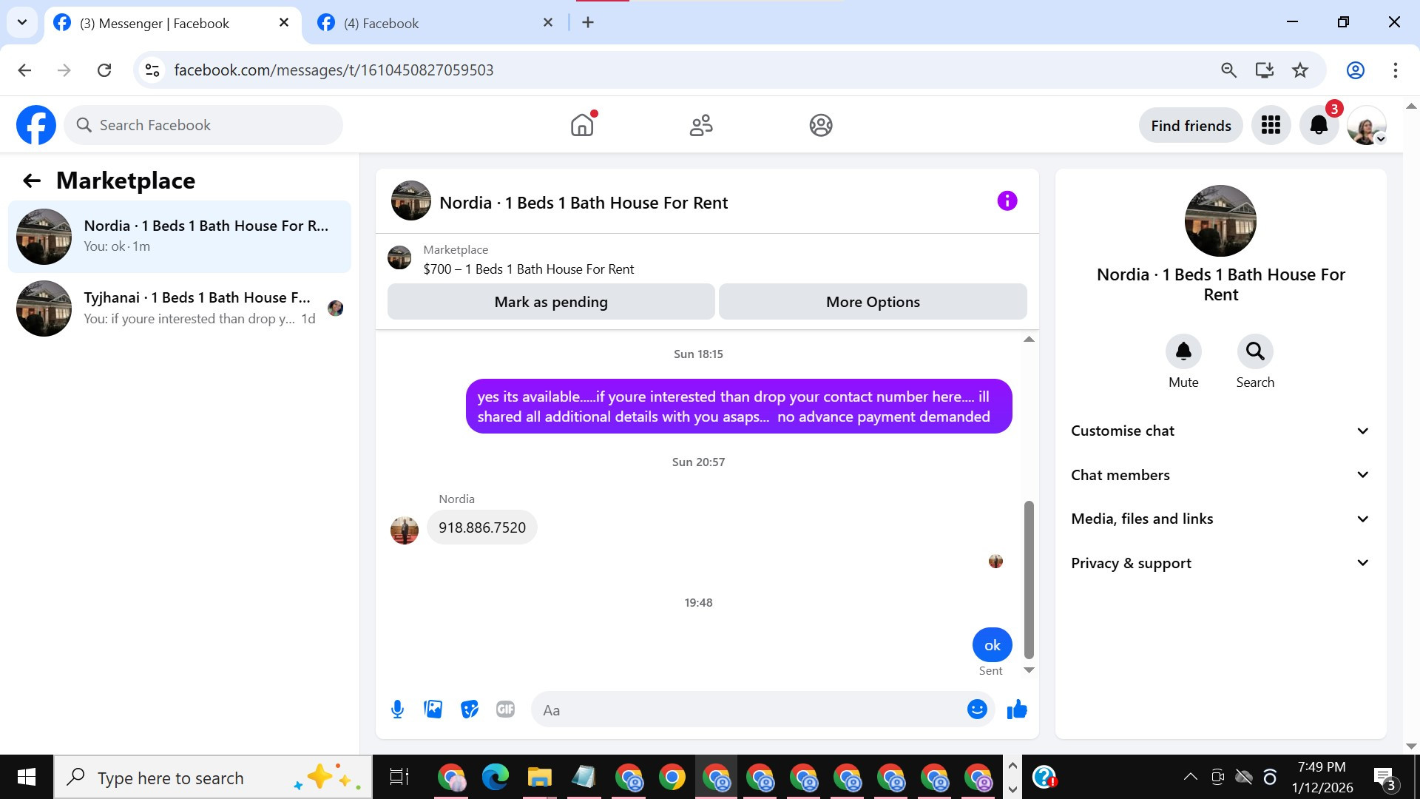Send a thumbs-up like
Screen dimensions: 1420x799
(x=1017, y=709)
